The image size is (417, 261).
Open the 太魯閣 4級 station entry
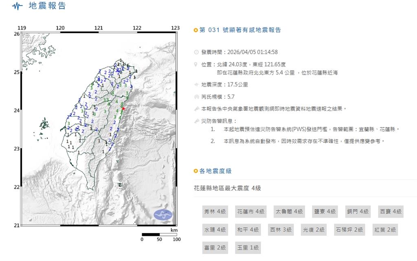point(289,211)
